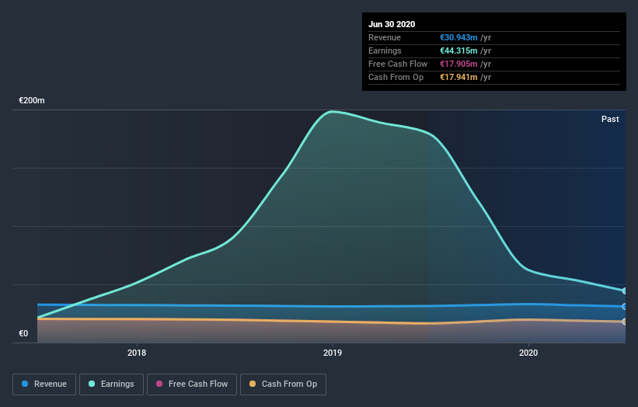Toggle the Earnings series legend button
Image resolution: width=638 pixels, height=407 pixels.
(111, 384)
